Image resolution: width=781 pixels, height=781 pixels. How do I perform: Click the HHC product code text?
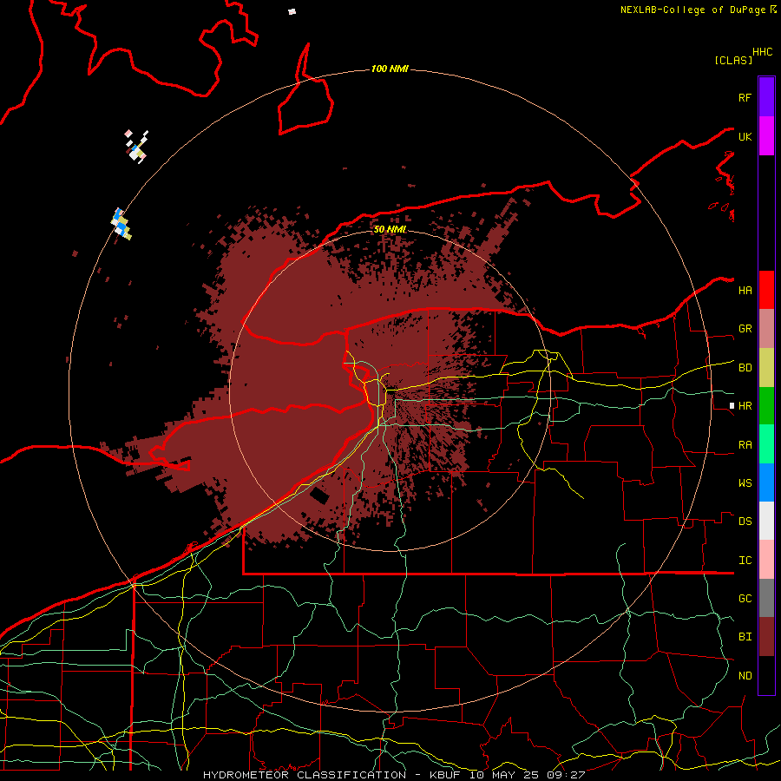coord(763,52)
